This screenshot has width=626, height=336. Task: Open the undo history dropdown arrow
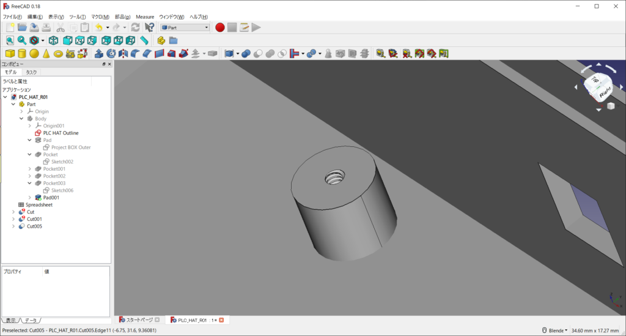[108, 27]
